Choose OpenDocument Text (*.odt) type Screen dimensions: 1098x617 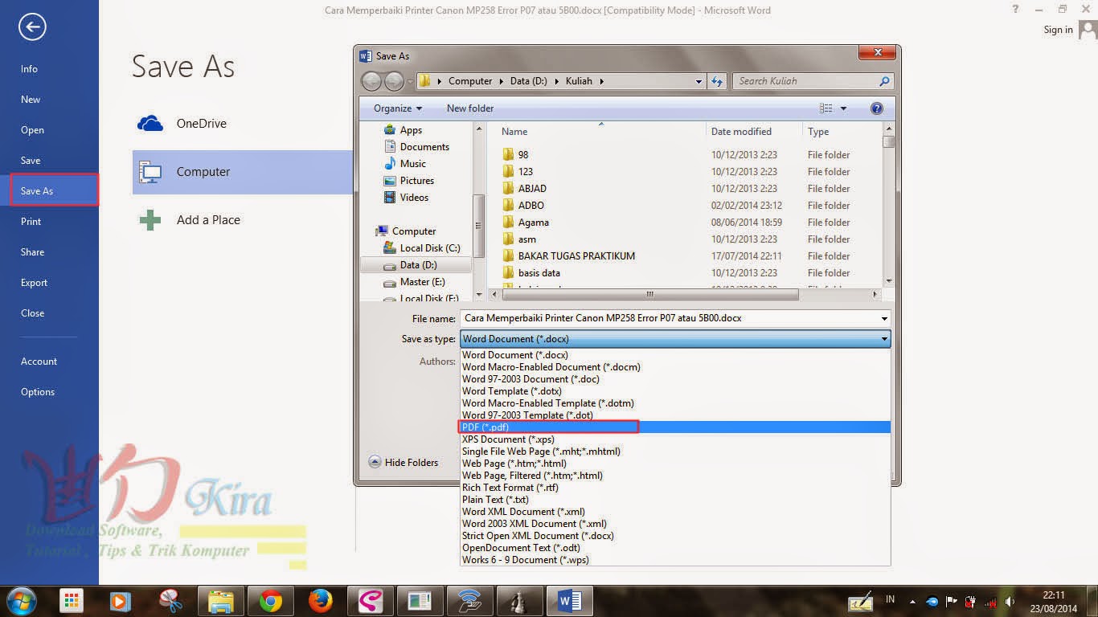[675, 548]
